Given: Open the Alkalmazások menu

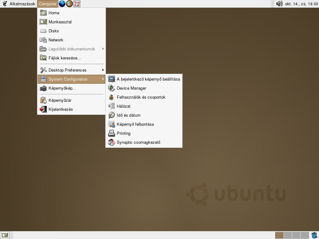Looking at the screenshot, I should (x=19, y=4).
